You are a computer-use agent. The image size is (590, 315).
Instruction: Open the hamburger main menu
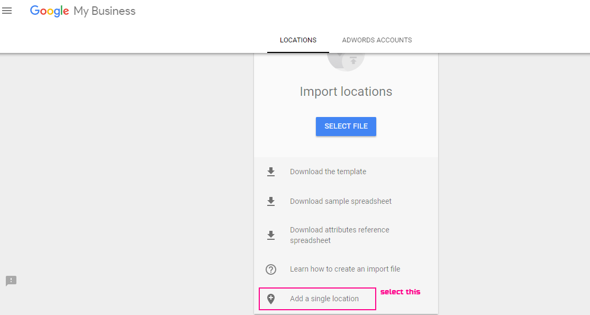7,11
